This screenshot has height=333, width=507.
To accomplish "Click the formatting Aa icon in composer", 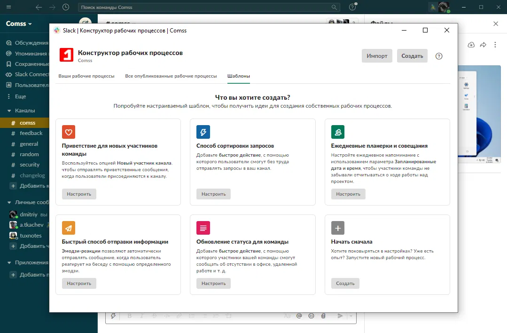I will tap(287, 316).
